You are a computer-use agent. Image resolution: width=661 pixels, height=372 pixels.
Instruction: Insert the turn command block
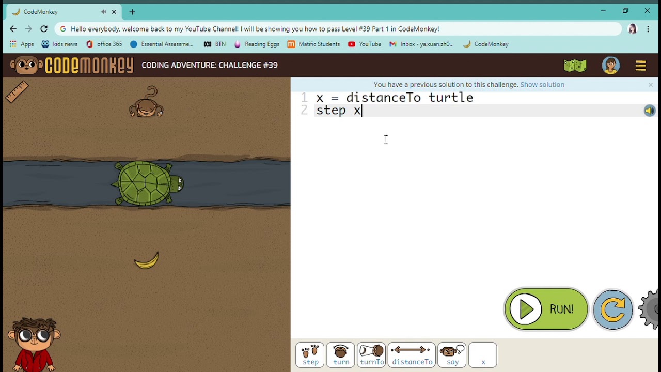[341, 355]
